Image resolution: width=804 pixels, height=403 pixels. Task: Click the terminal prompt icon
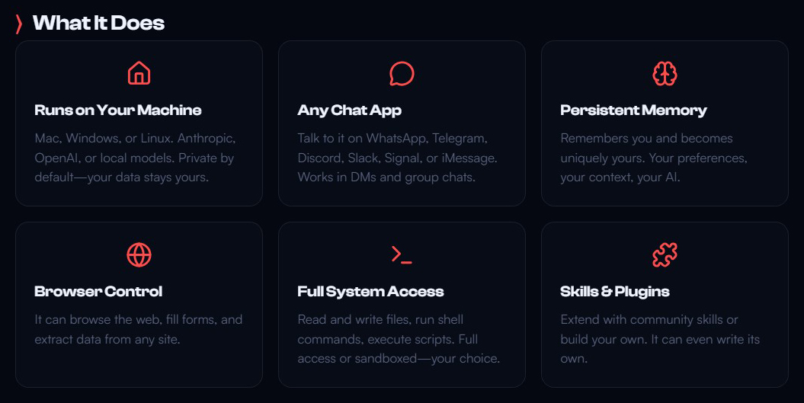click(x=402, y=254)
